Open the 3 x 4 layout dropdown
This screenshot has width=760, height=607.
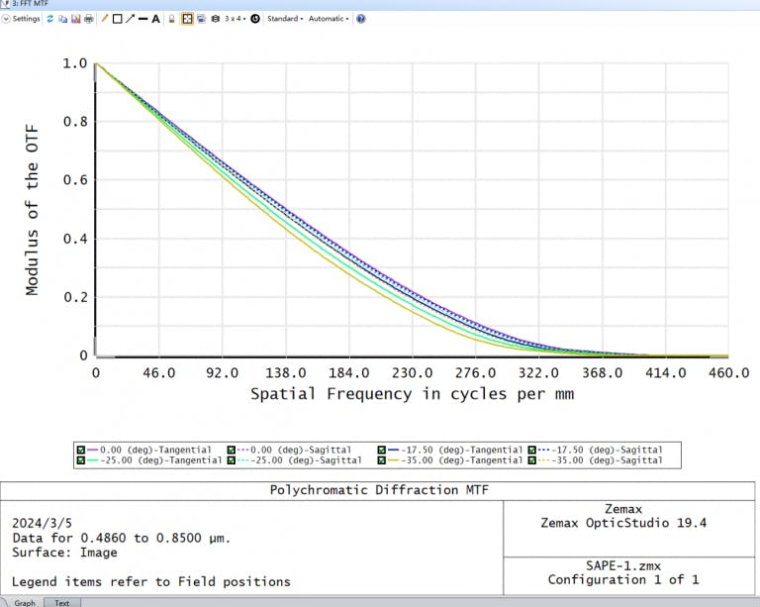point(236,19)
